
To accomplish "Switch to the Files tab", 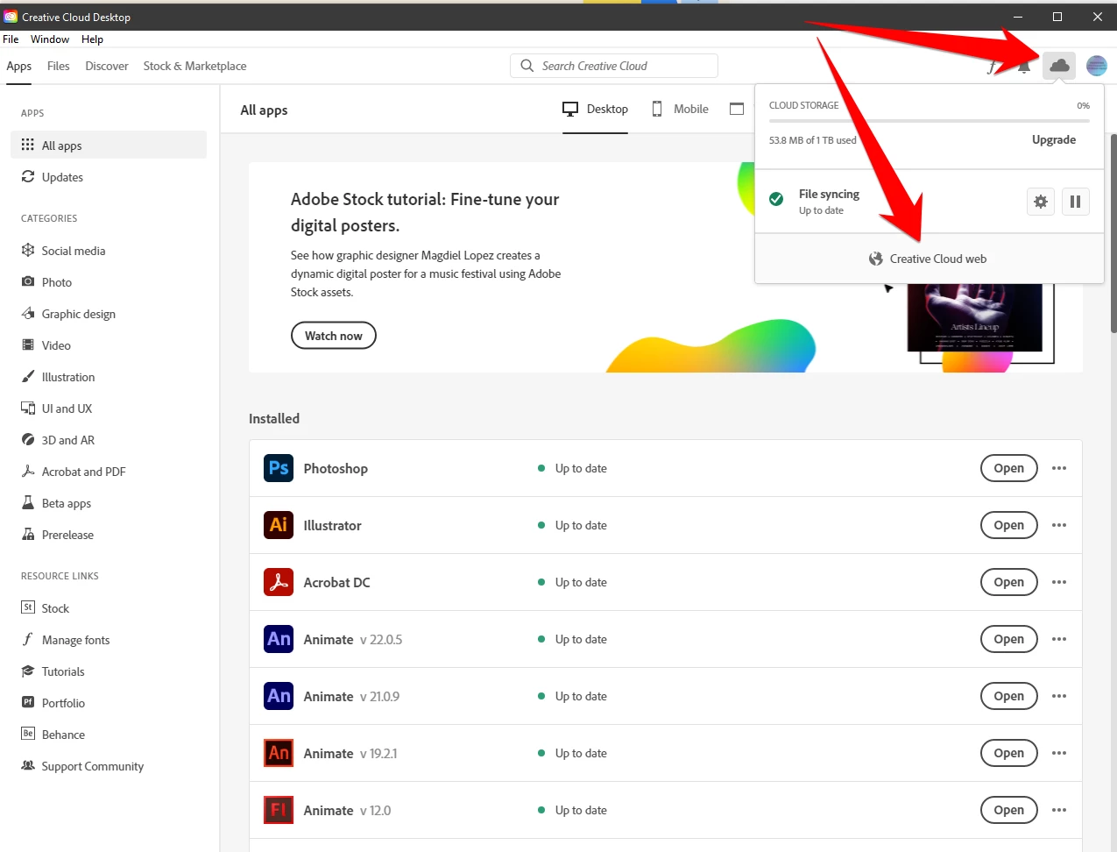I will [x=59, y=66].
